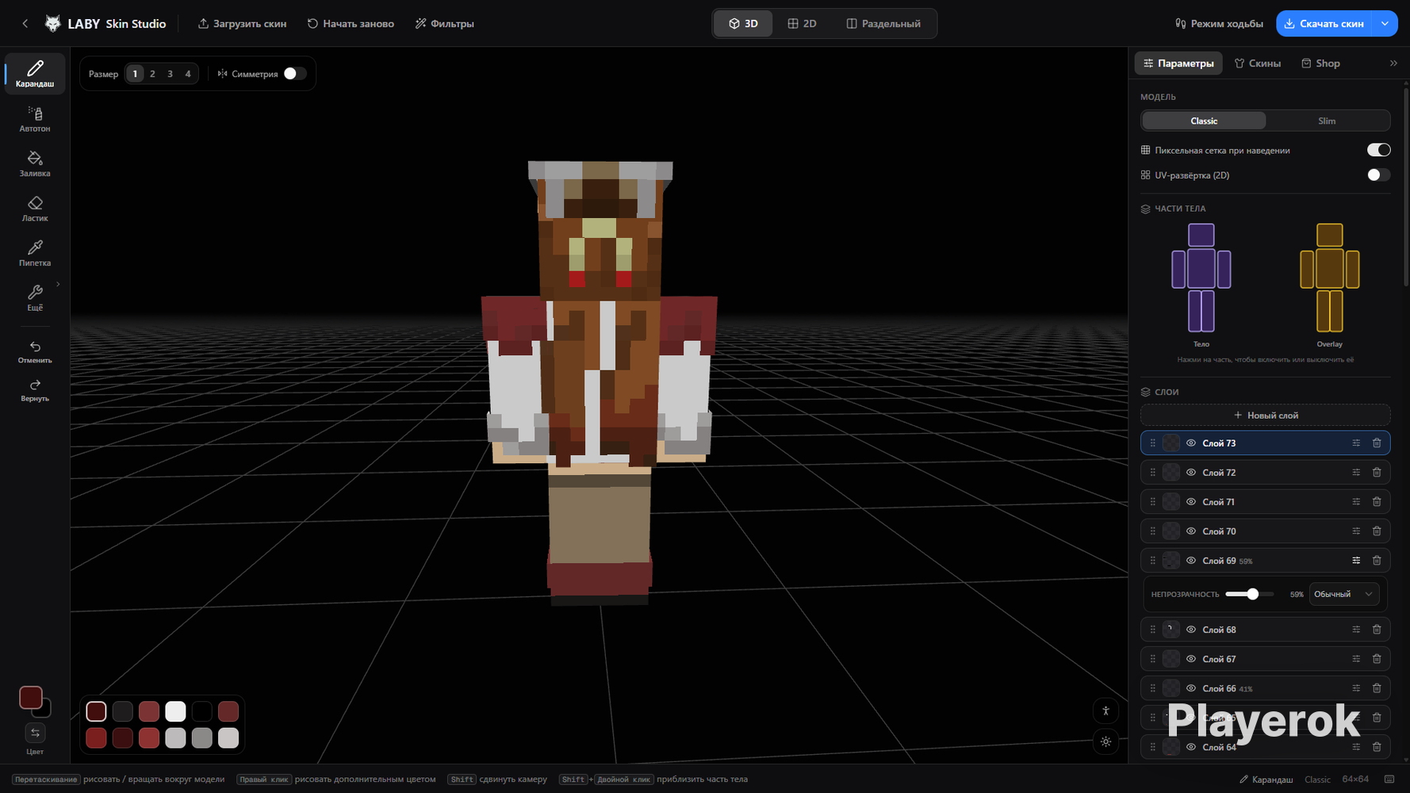This screenshot has height=793, width=1410.
Task: Click the drag handle of Слой 73
Action: click(1153, 443)
